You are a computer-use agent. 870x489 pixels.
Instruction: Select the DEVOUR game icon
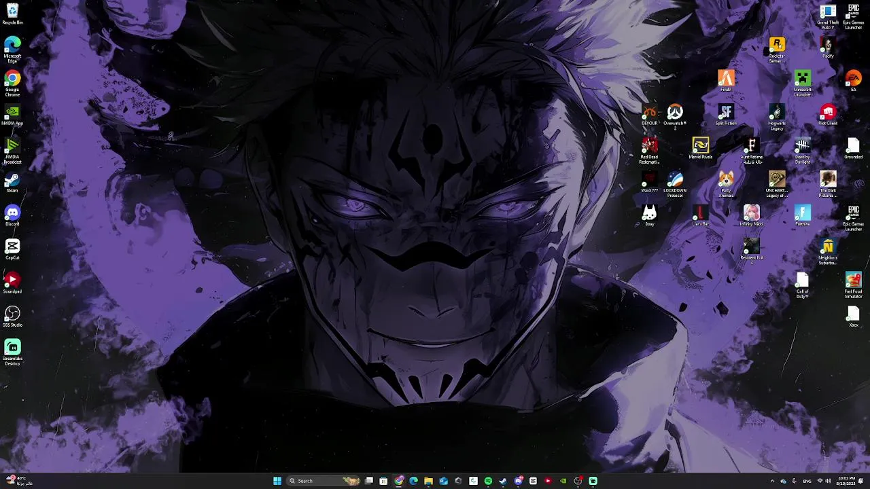click(x=650, y=115)
